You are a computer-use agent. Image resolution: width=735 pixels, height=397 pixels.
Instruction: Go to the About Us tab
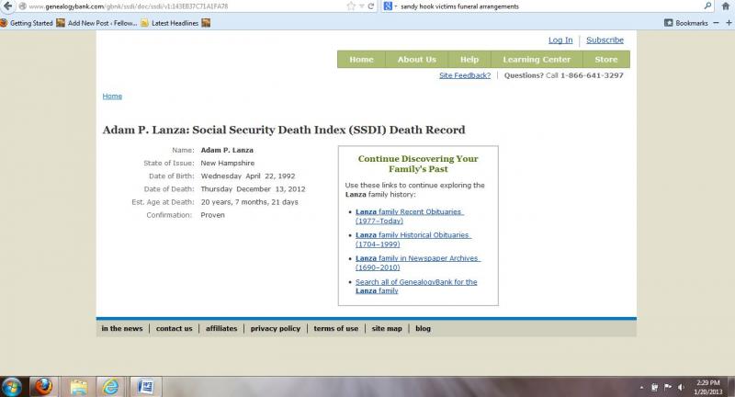(x=416, y=60)
